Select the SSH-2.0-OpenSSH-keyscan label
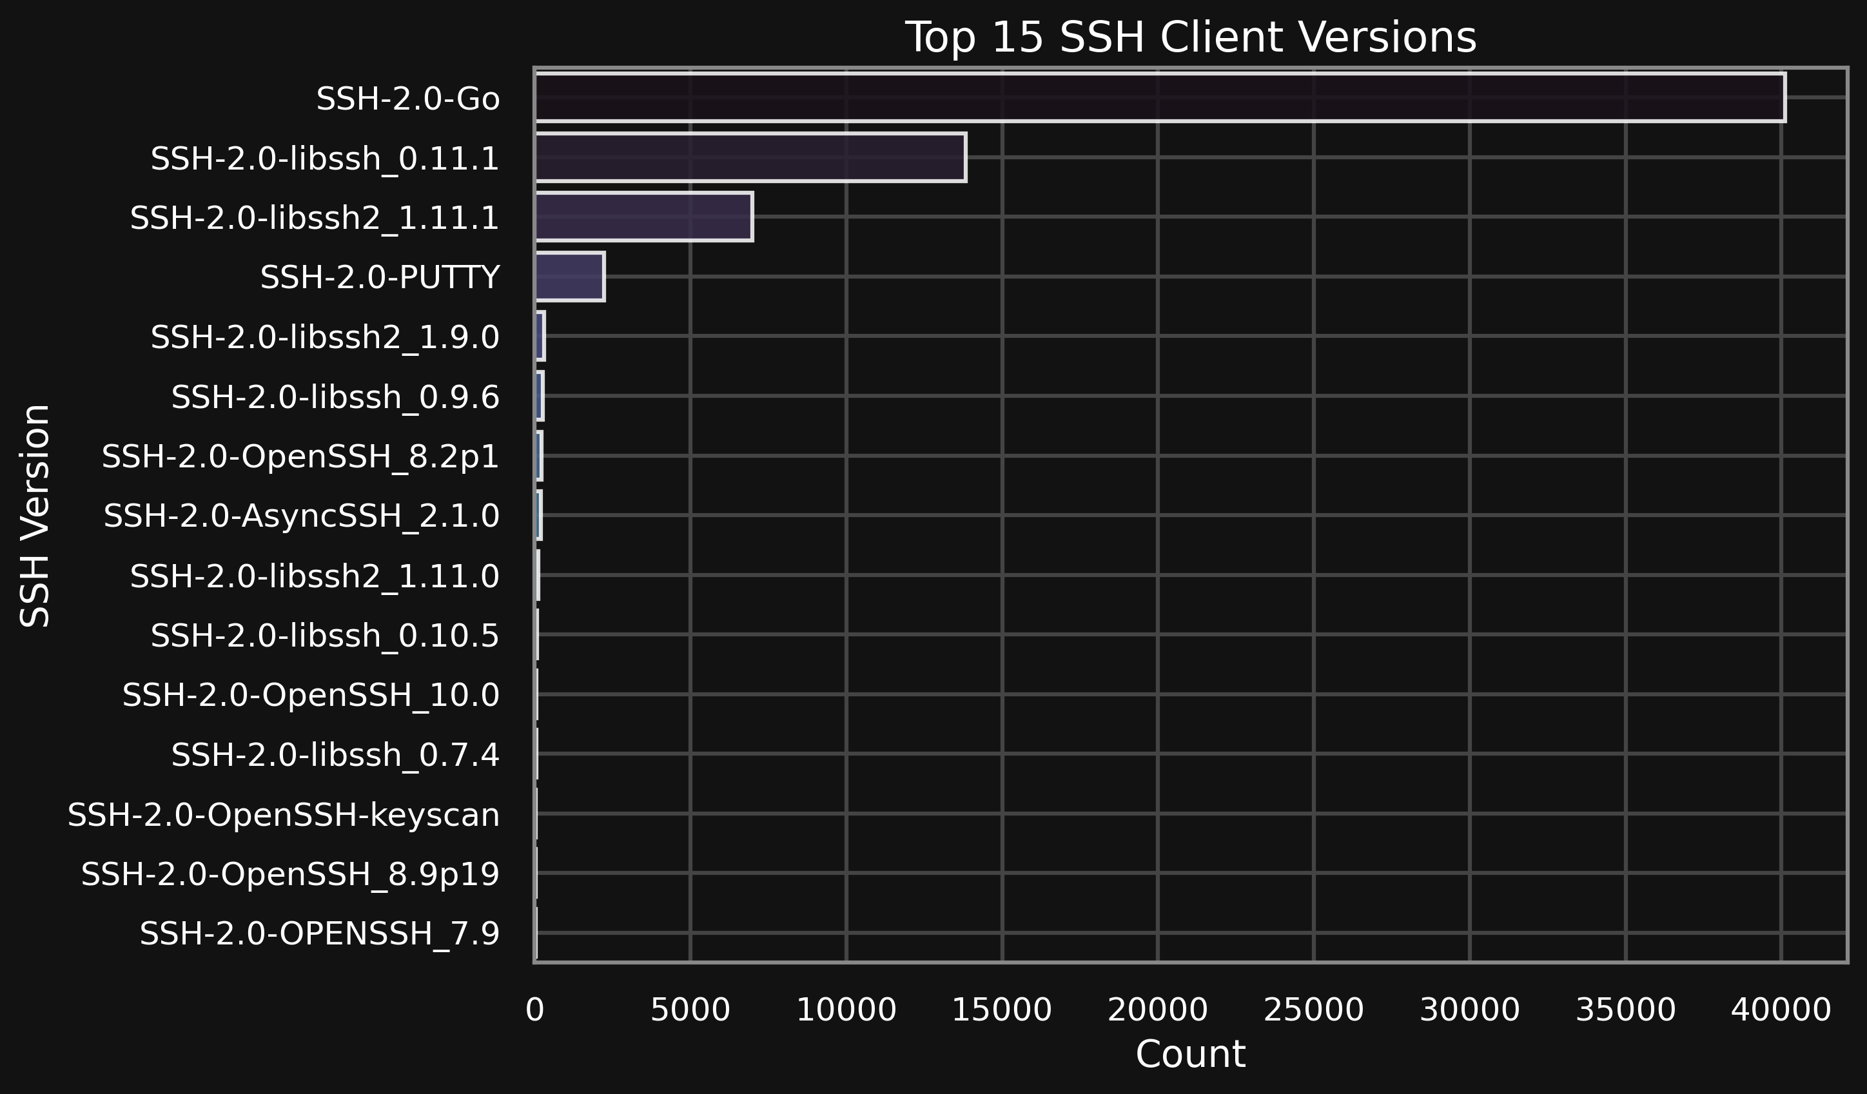The height and width of the screenshot is (1094, 1867). (x=284, y=815)
